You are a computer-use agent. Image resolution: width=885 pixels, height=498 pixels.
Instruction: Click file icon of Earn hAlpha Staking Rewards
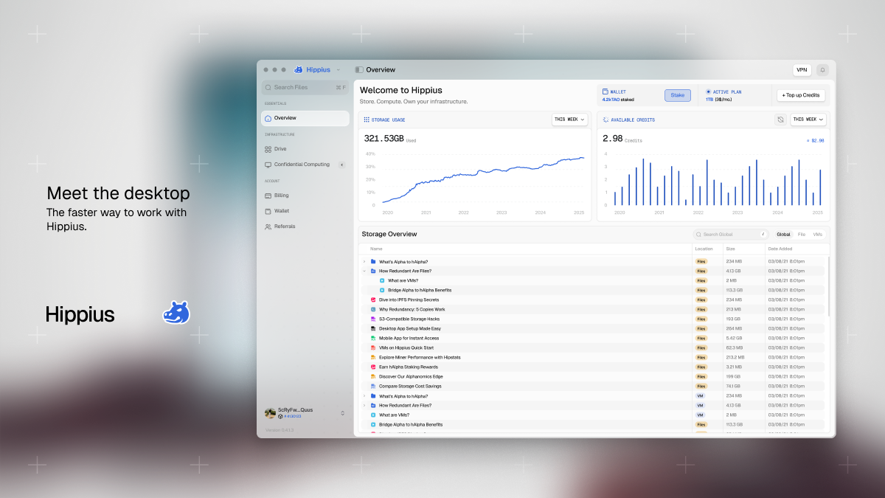coord(373,367)
